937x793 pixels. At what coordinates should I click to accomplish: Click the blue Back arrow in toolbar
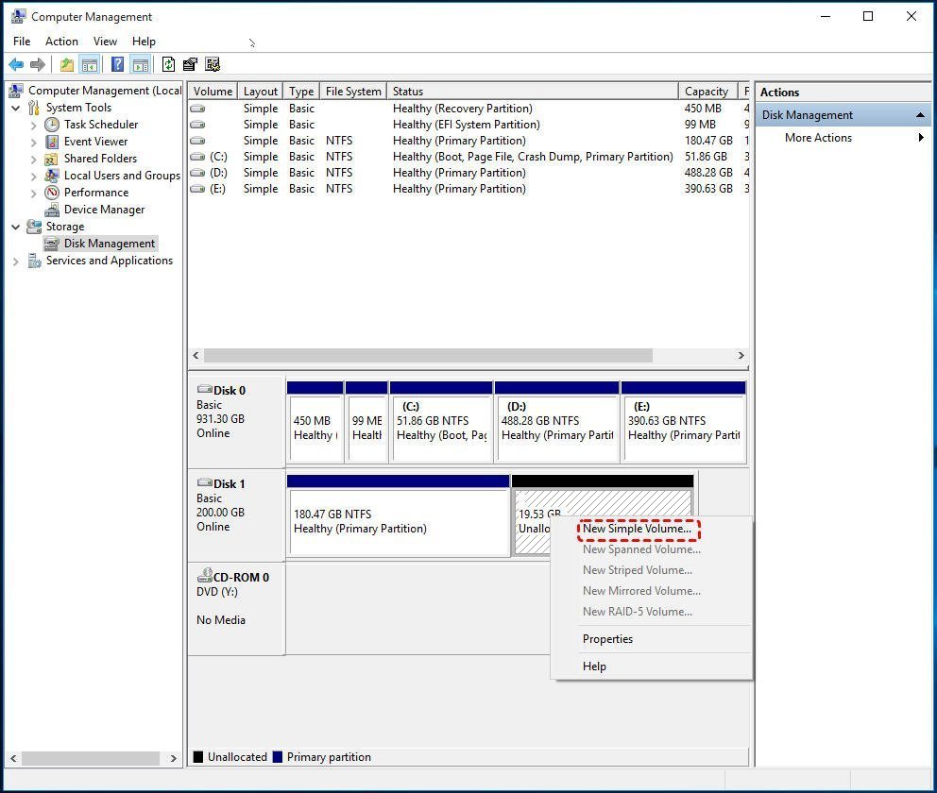click(x=16, y=64)
